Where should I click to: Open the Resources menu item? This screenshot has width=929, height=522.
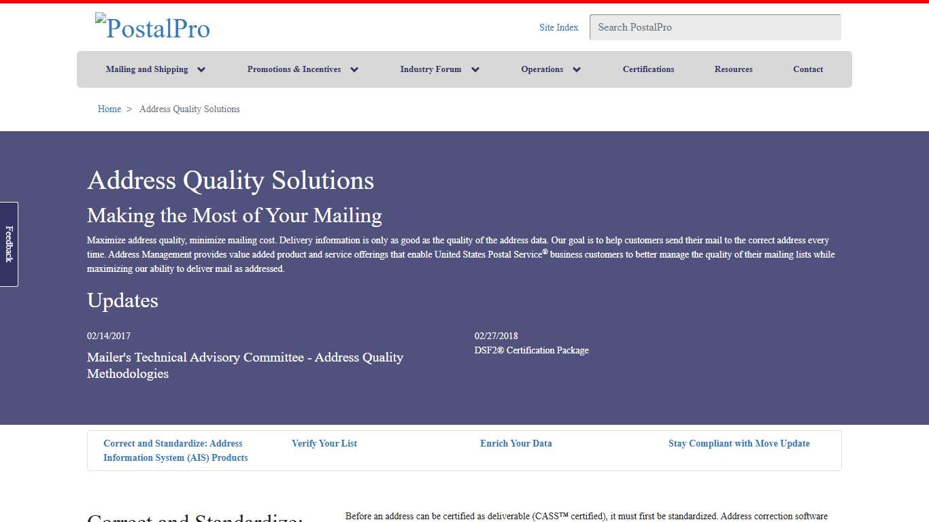pos(733,69)
